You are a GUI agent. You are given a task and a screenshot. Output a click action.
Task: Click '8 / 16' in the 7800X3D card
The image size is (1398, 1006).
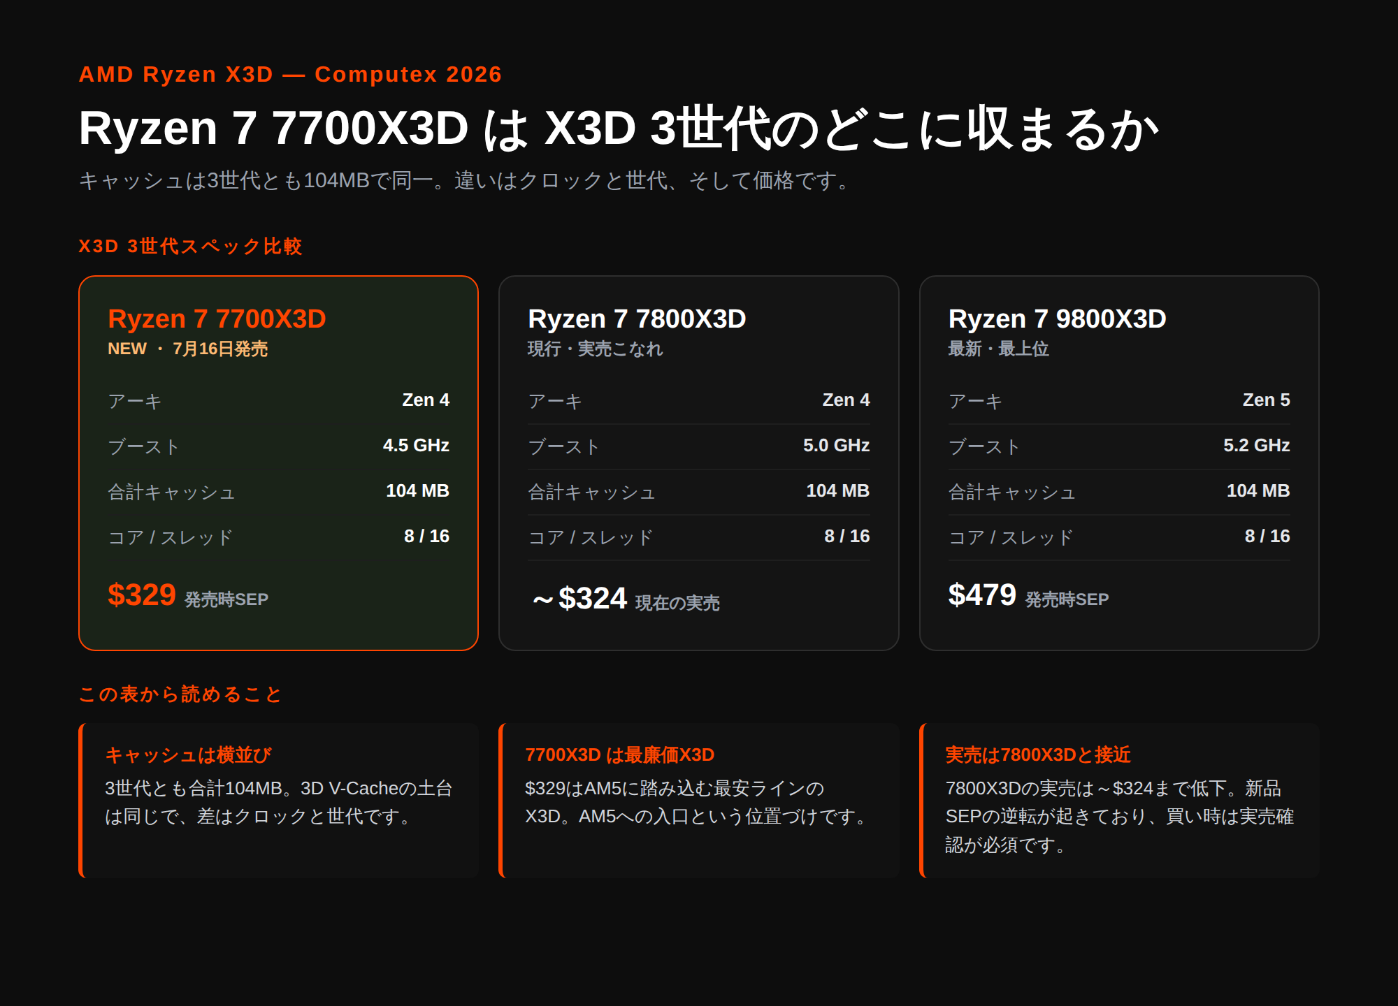pos(846,536)
